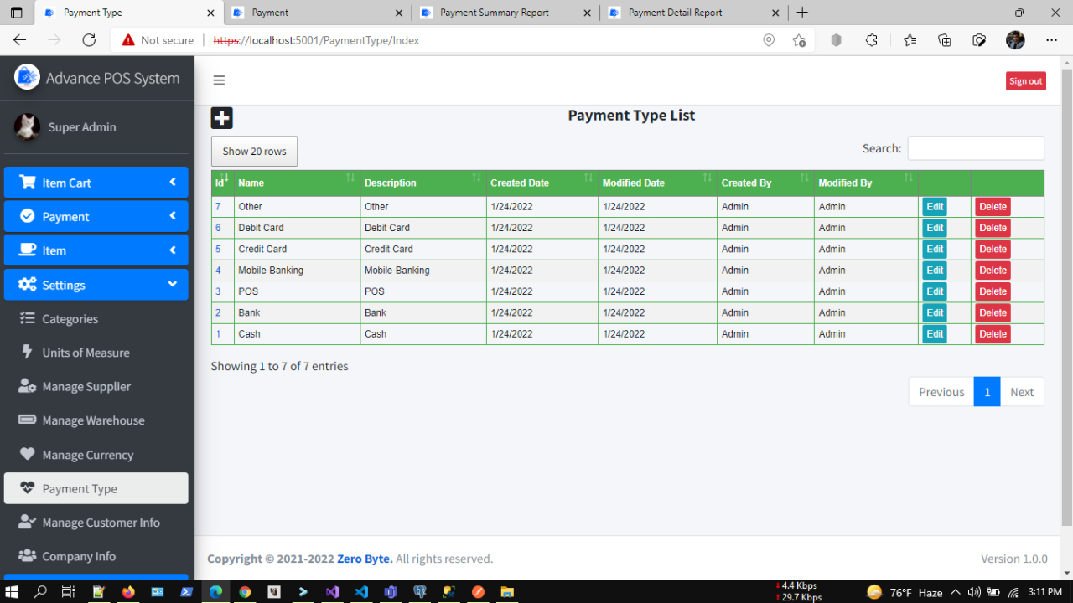Click the Settings gear icon

tap(26, 284)
